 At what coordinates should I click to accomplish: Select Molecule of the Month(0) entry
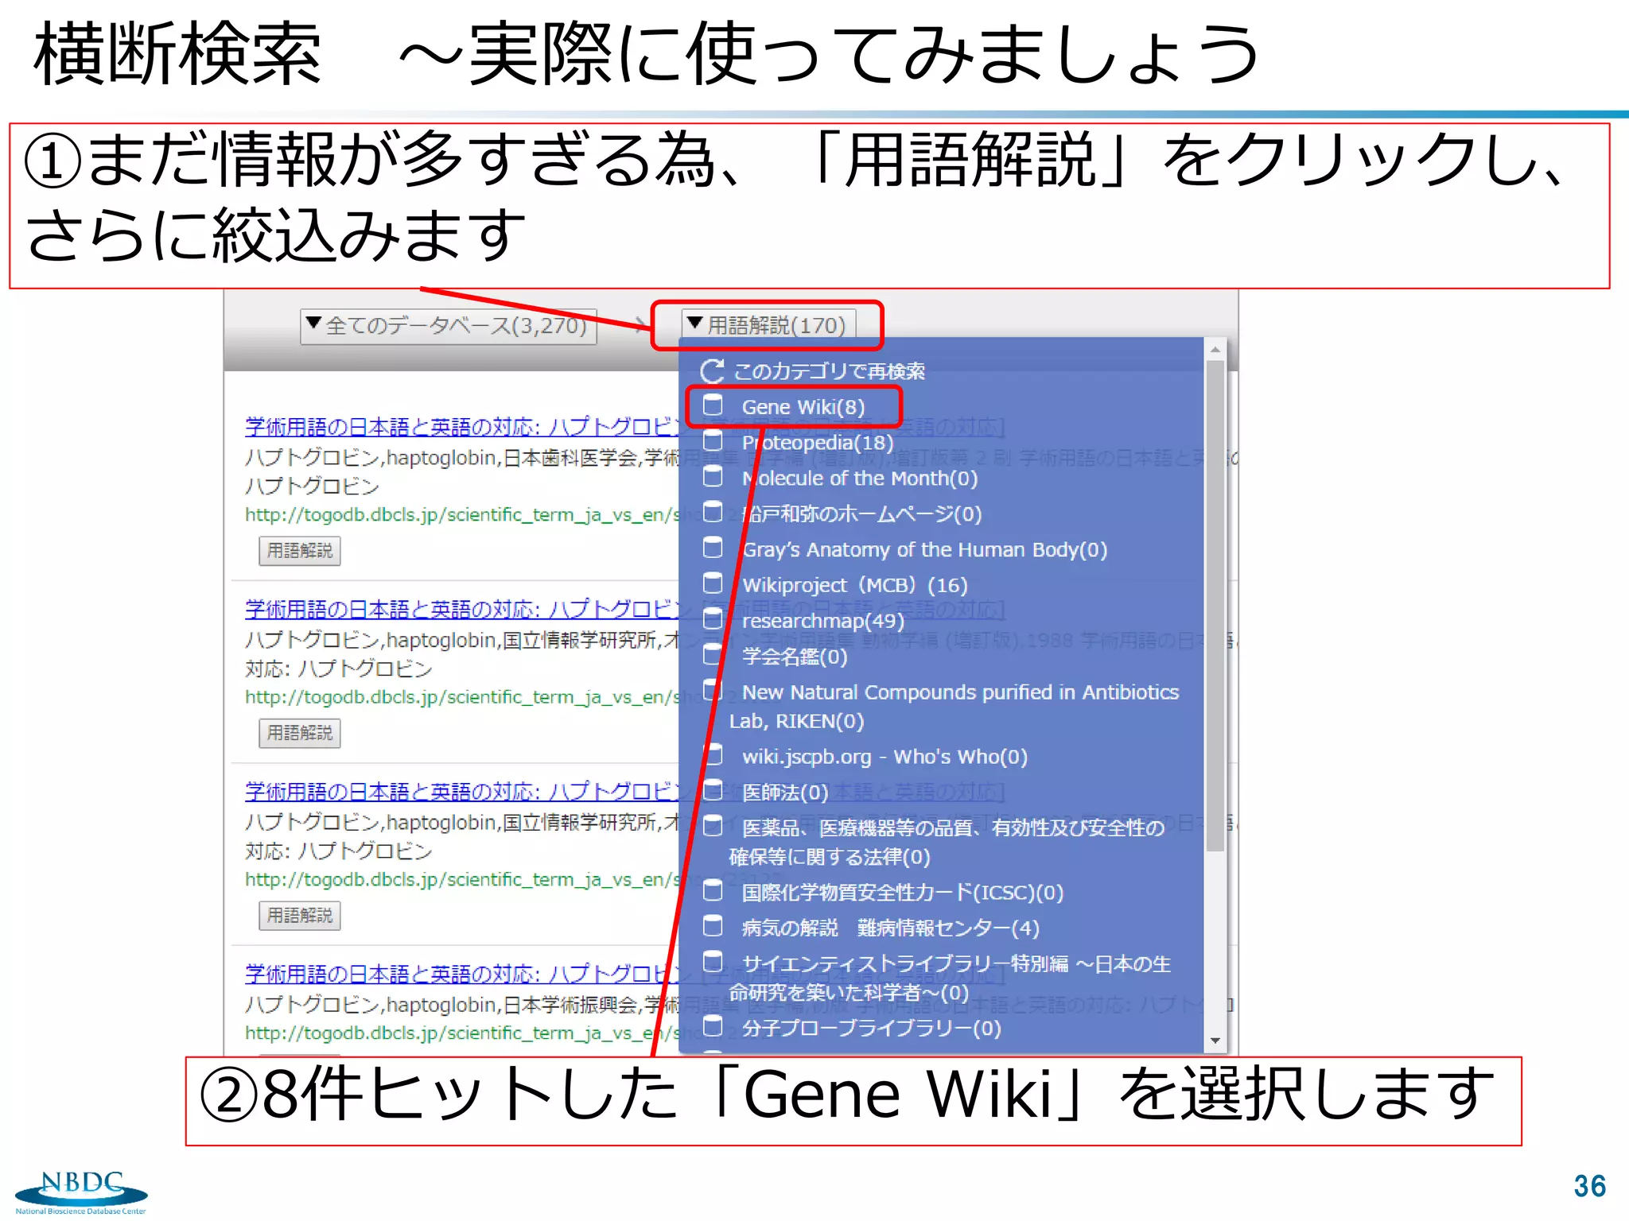point(859,479)
